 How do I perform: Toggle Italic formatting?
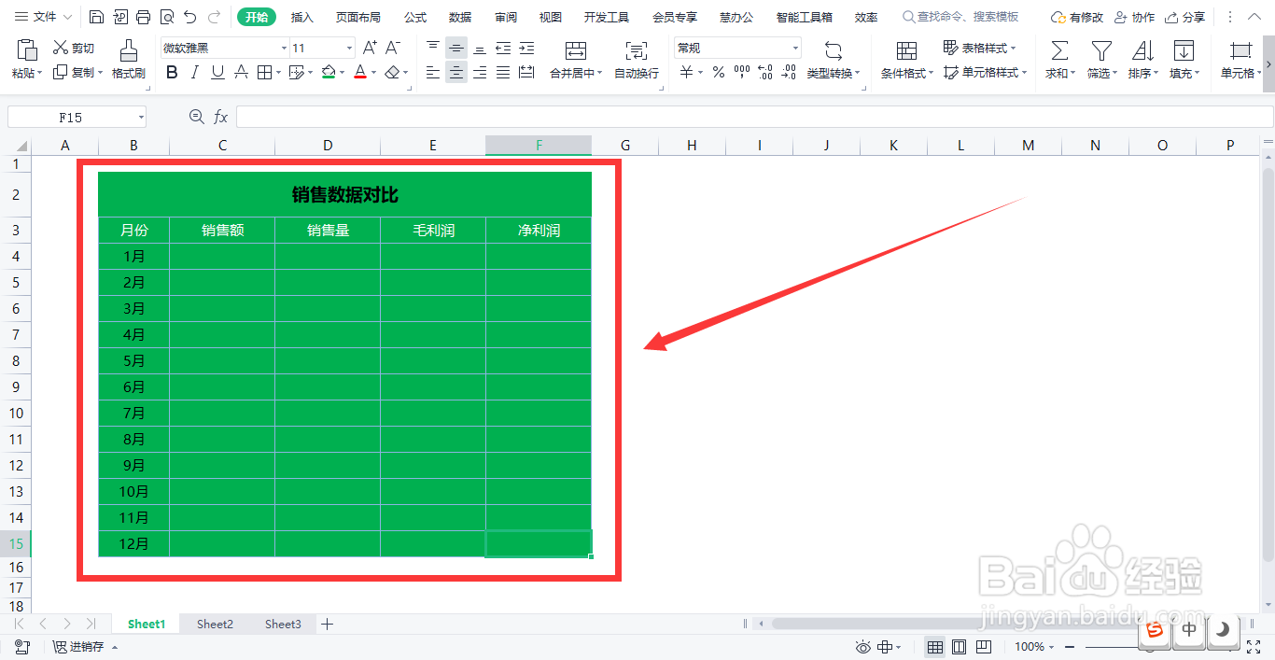[x=194, y=72]
